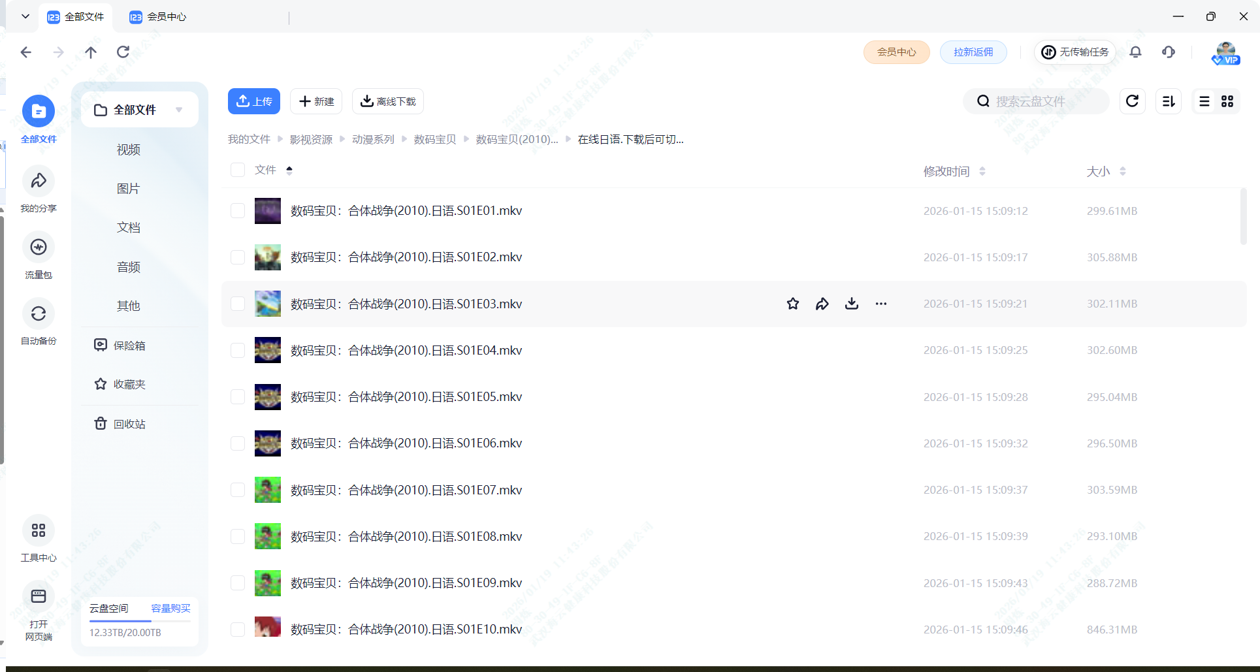Toggle the select-all files checkbox
Viewport: 1260px width, 672px height.
pyautogui.click(x=238, y=170)
